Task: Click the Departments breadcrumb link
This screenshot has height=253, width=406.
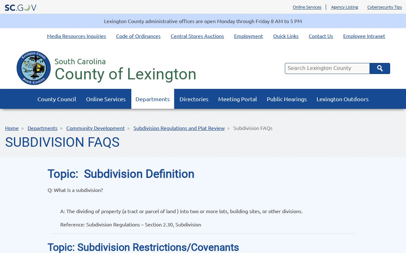Action: coord(43,128)
